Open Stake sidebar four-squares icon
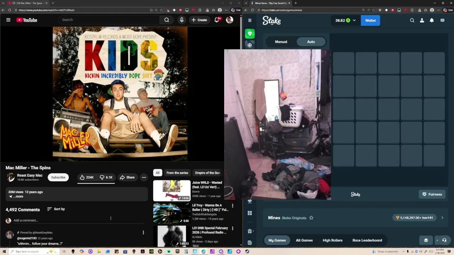The image size is (454, 255). pos(250,213)
